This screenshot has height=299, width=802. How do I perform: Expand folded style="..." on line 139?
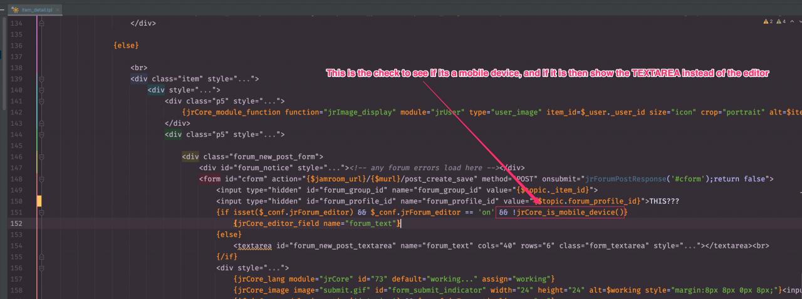(x=231, y=79)
